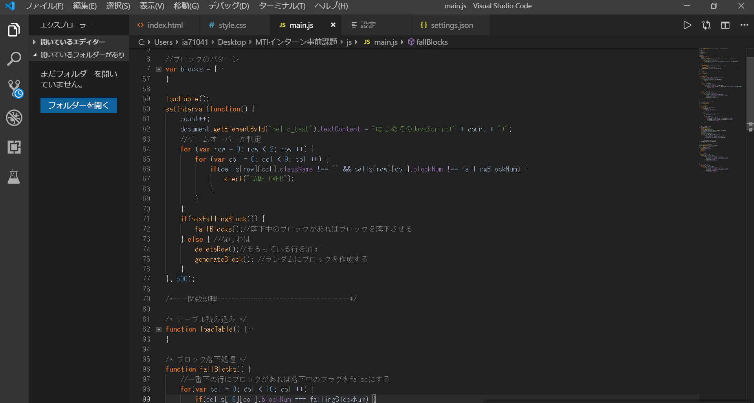Click the MTIインターン事前課題 breadcrumb
This screenshot has width=754, height=403.
pyautogui.click(x=296, y=42)
